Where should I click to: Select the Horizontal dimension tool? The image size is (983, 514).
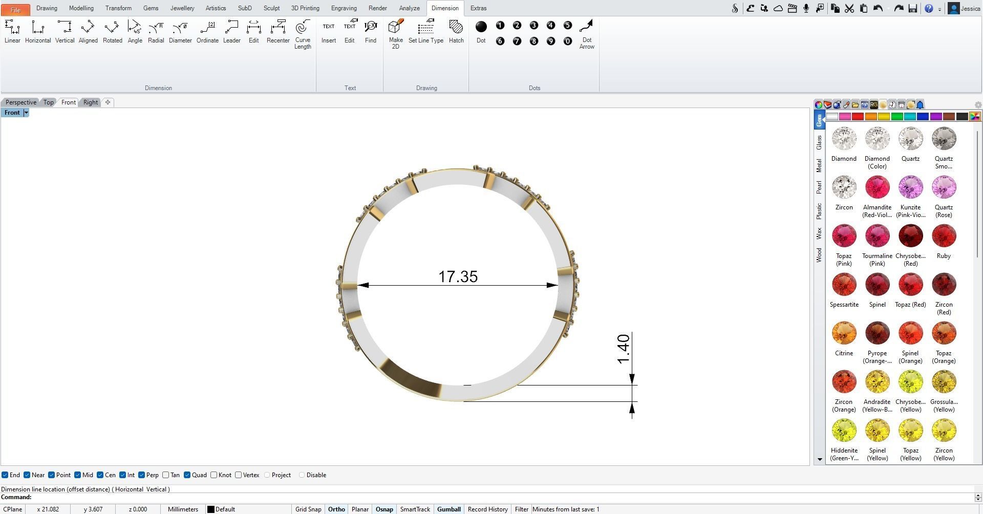pos(38,32)
